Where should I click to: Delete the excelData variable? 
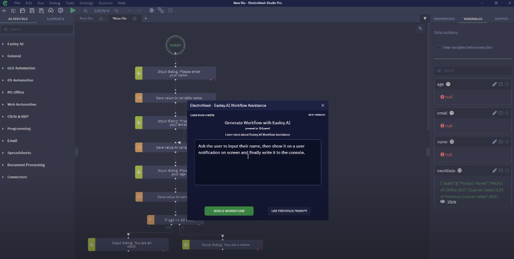click(507, 171)
